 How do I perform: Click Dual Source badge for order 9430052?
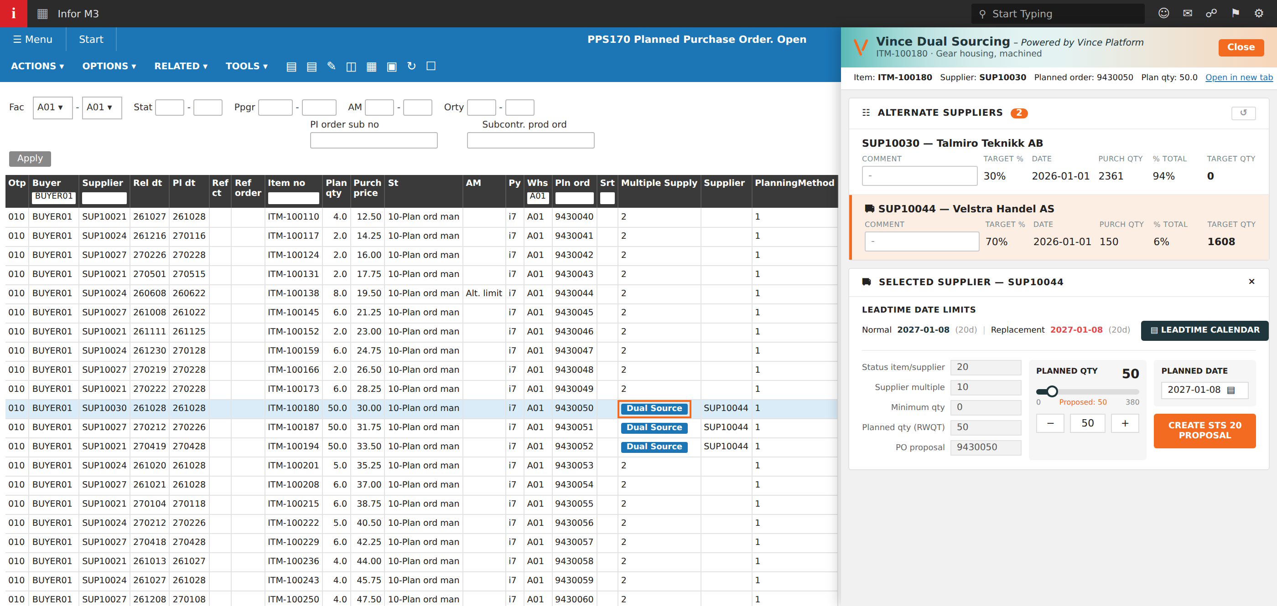pyautogui.click(x=654, y=447)
